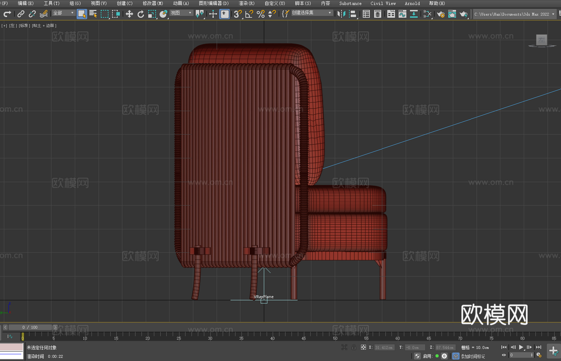Image resolution: width=561 pixels, height=361 pixels.
Task: Play the animation
Action: pyautogui.click(x=521, y=347)
